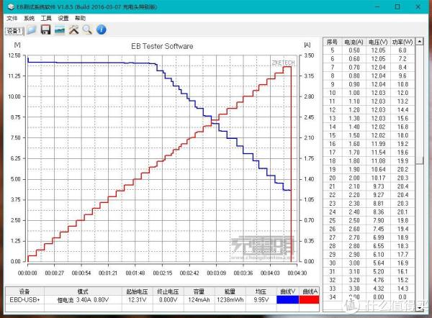Close the EB tester window

click(418, 6)
